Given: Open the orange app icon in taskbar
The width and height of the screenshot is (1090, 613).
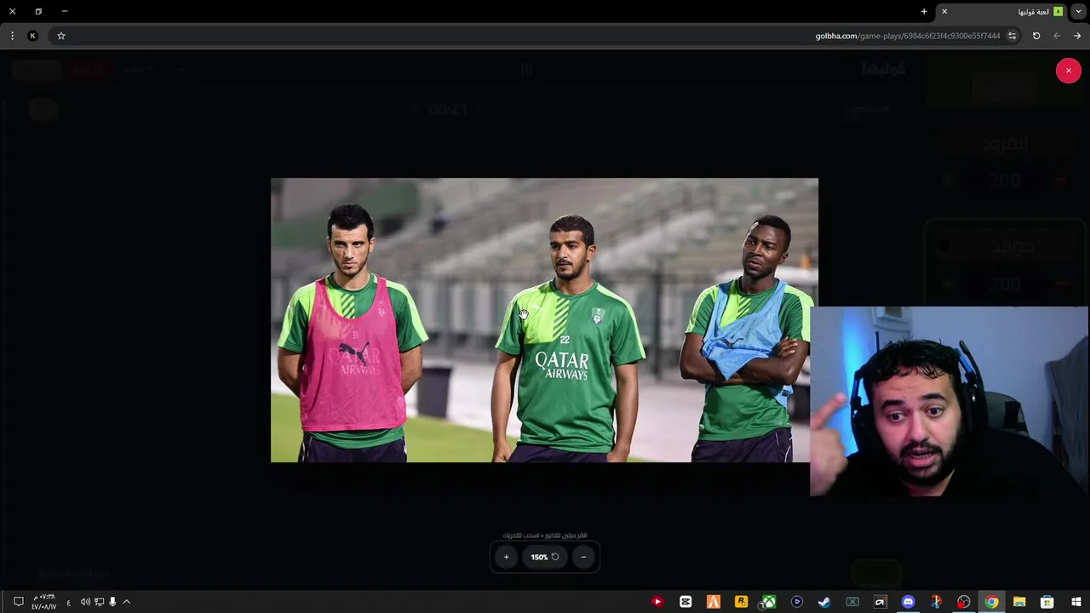Looking at the screenshot, I should [x=714, y=602].
